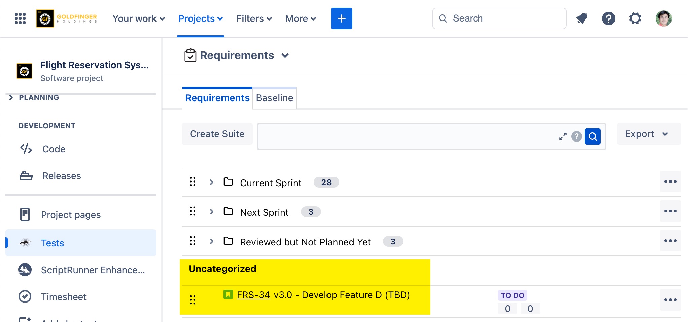Expand Reviewed but Not Planned Yet folder
The height and width of the screenshot is (322, 688).
[211, 241]
